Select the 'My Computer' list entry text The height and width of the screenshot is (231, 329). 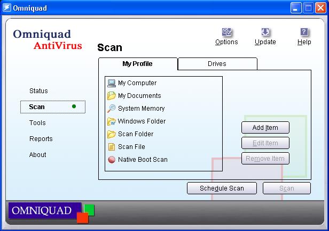point(137,83)
